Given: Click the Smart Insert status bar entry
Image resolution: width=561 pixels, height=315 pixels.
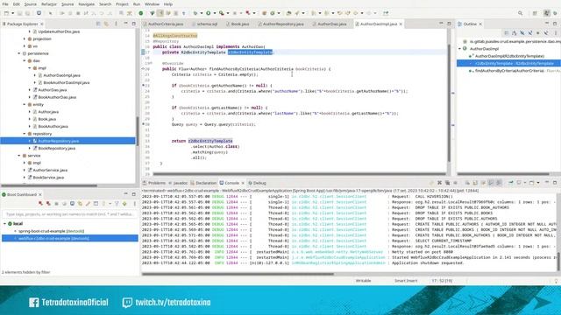Looking at the screenshot, I should [406, 281].
